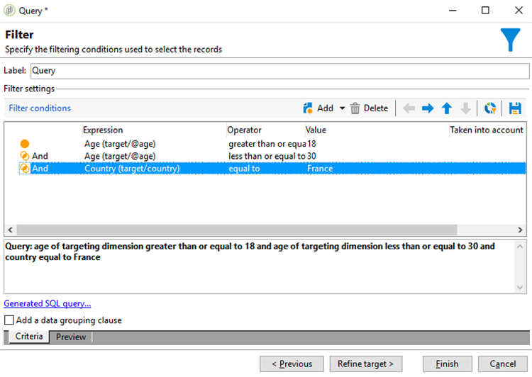
Task: Click the conditions scroll right arrow
Action: [x=520, y=230]
